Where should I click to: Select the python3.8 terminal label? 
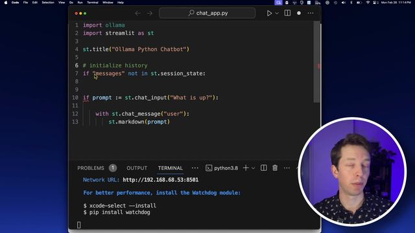pyautogui.click(x=226, y=168)
